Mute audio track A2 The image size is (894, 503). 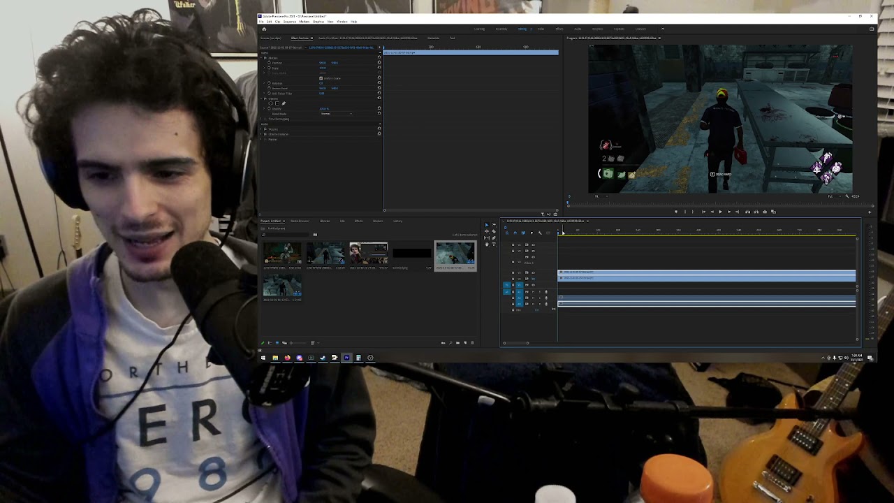[533, 298]
